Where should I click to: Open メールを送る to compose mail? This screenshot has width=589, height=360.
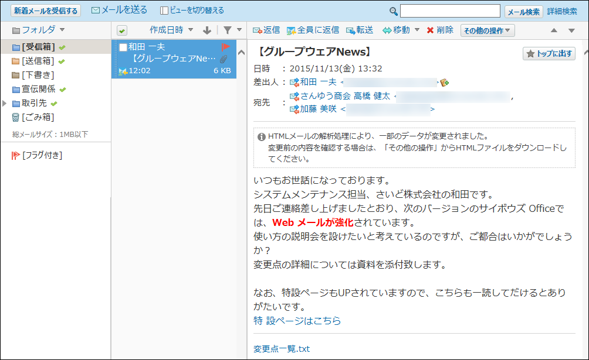(x=120, y=10)
